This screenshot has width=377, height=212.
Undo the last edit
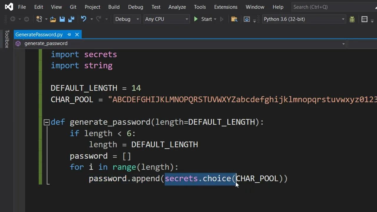pyautogui.click(x=83, y=19)
